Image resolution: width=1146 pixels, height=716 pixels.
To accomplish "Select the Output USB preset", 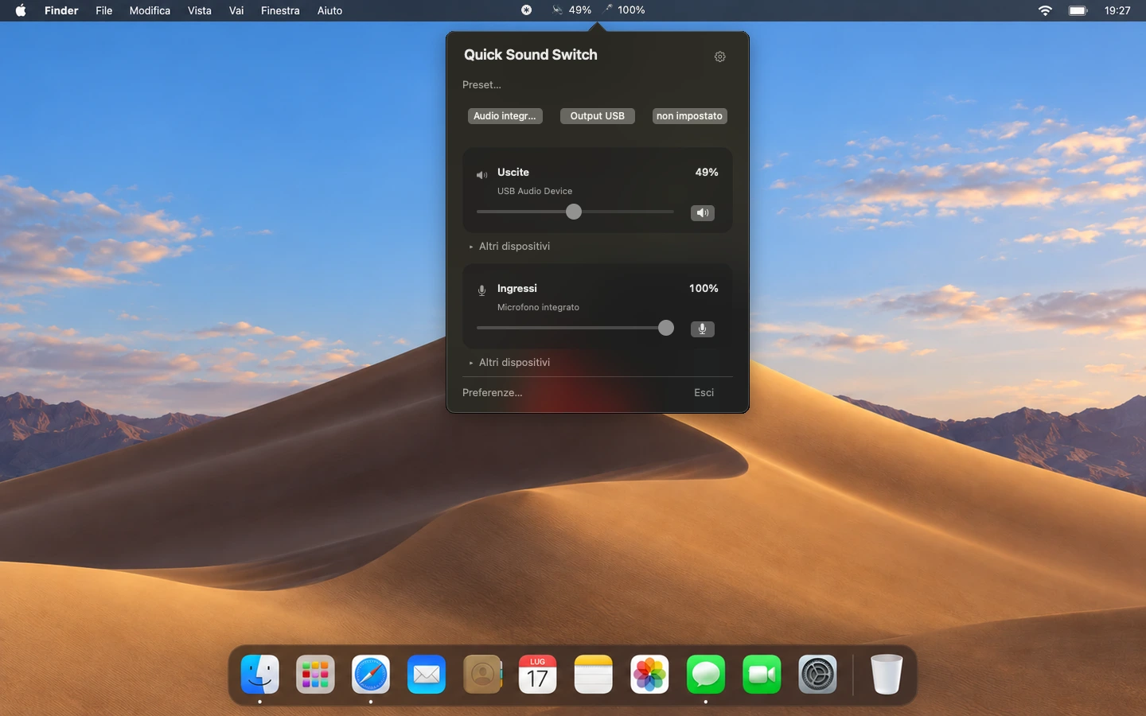I will (x=598, y=116).
